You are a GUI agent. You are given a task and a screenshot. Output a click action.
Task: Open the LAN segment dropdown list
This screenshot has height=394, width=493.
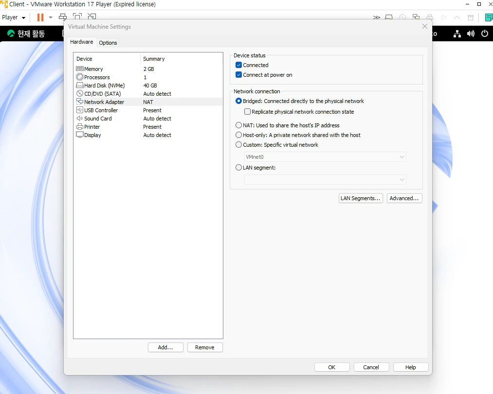(x=325, y=180)
